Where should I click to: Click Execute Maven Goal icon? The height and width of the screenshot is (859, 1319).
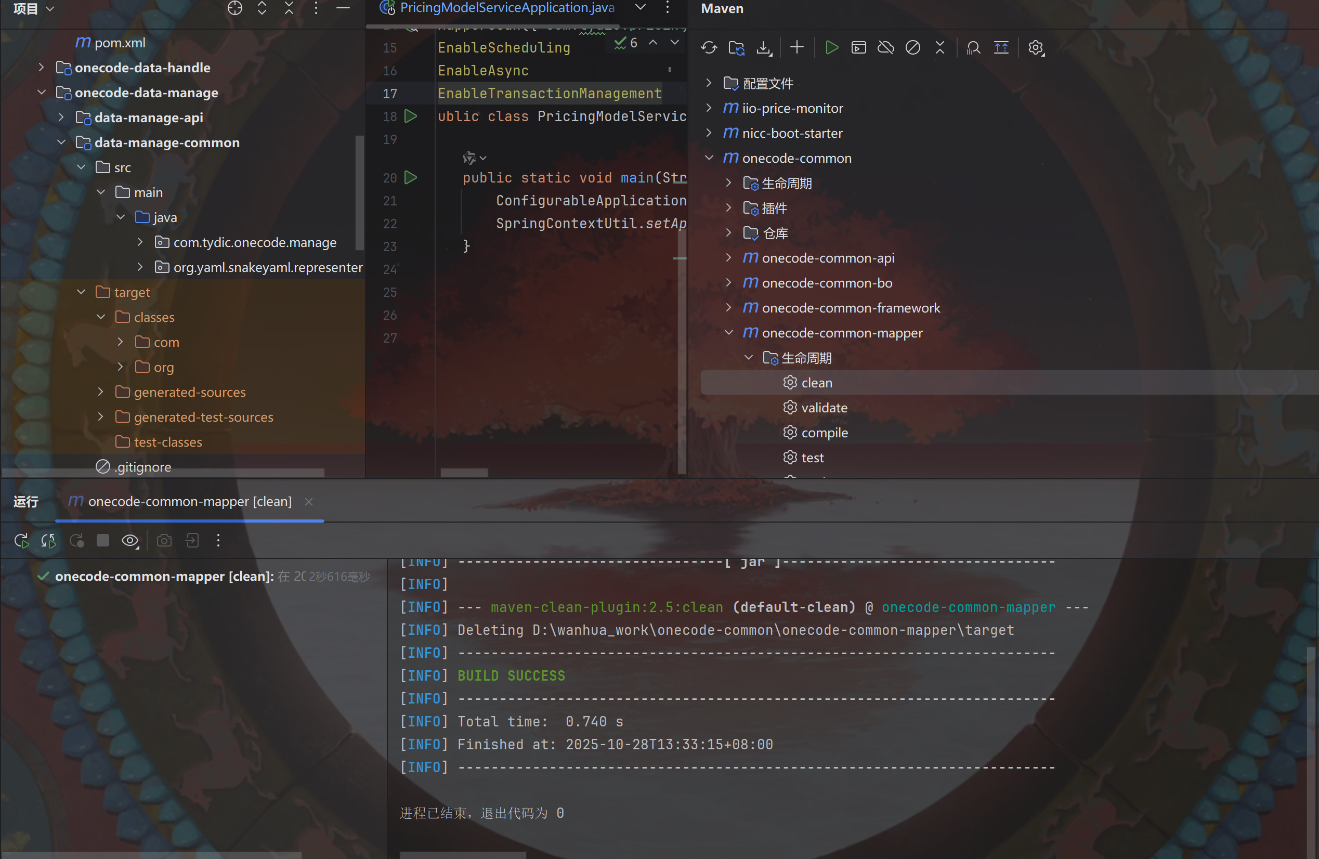(858, 48)
